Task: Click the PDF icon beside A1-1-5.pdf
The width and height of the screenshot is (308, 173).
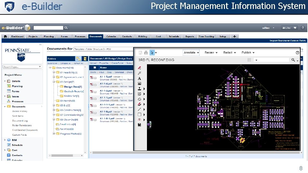Action: tap(91, 78)
